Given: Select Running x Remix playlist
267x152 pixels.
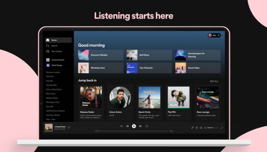Looking at the screenshot, I should click(53, 115).
